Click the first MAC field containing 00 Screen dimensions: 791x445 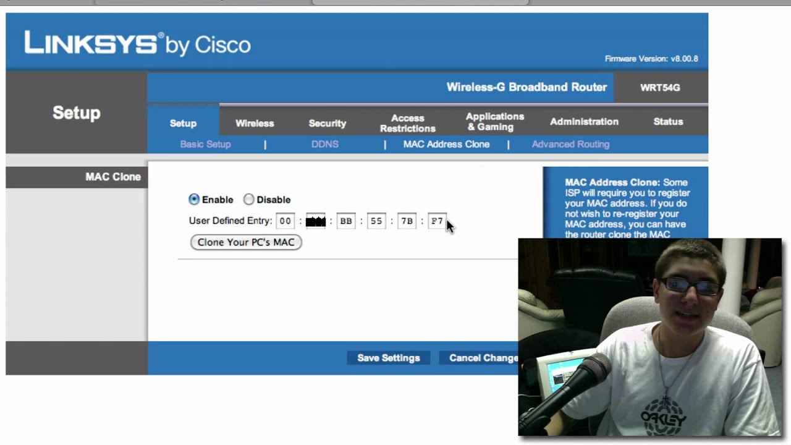(x=285, y=221)
